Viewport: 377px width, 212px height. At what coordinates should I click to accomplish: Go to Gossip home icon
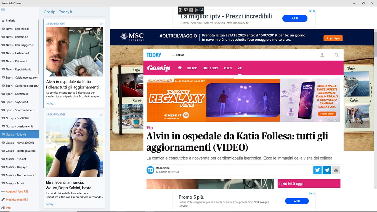180,68
